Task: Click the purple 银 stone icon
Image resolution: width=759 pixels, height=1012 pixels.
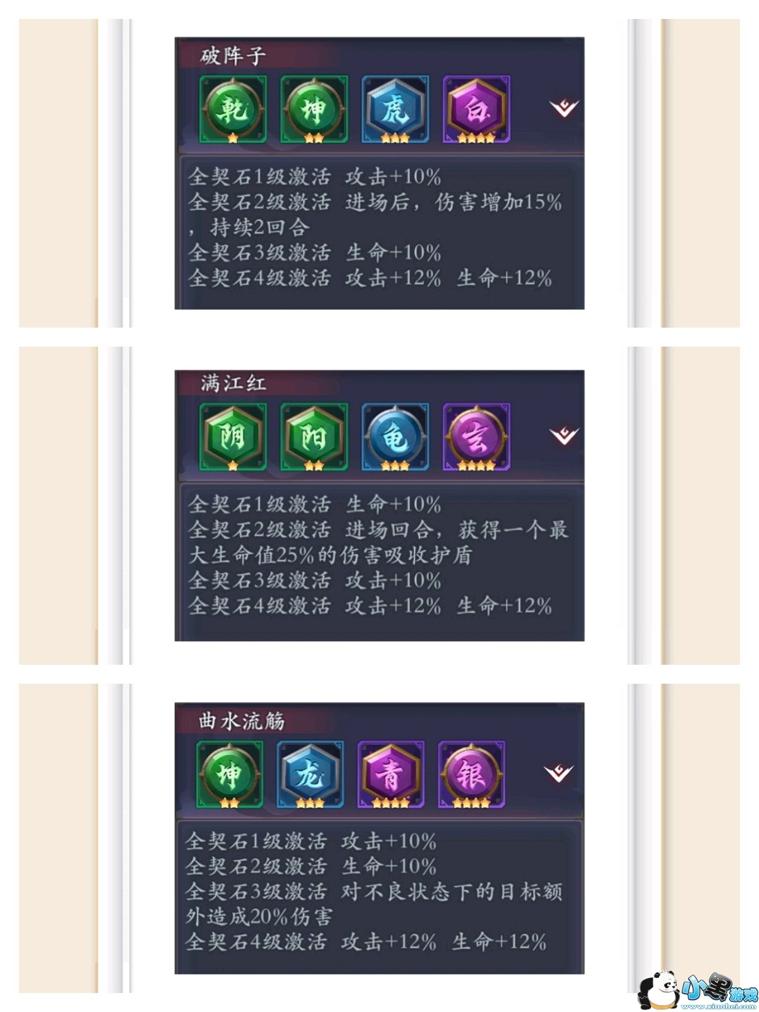Action: point(471,775)
